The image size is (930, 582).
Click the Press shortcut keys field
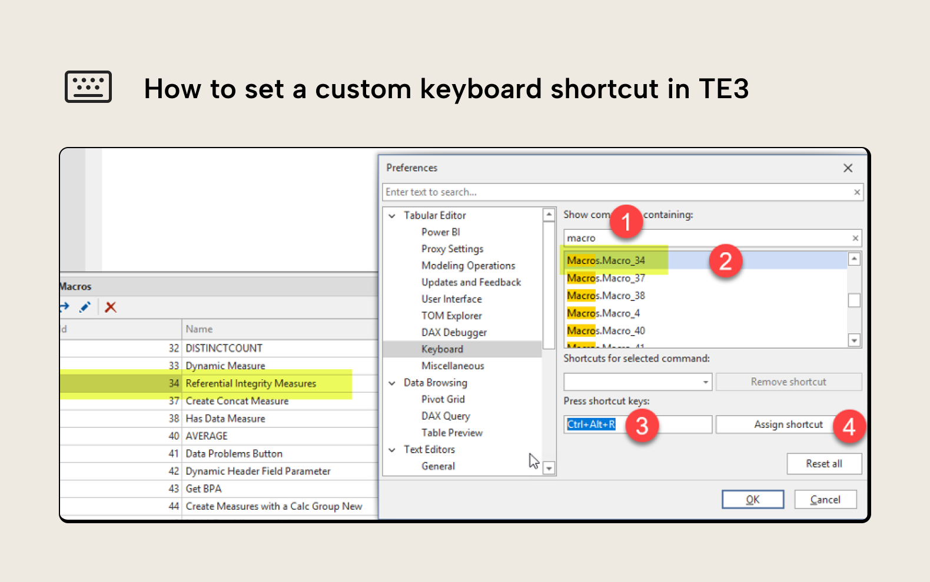click(x=638, y=424)
